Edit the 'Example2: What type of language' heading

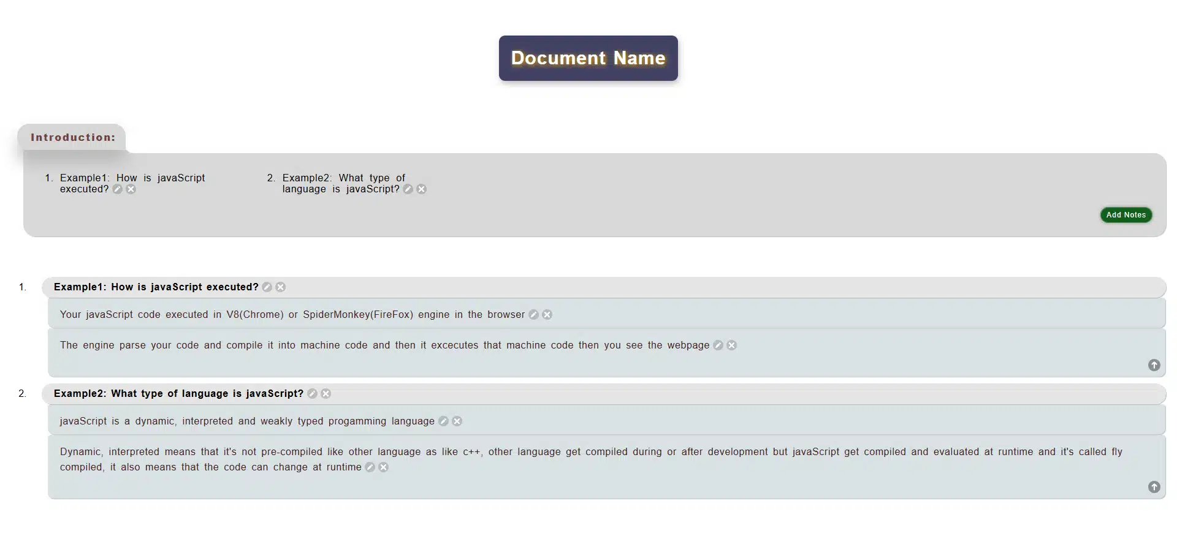[x=312, y=393]
